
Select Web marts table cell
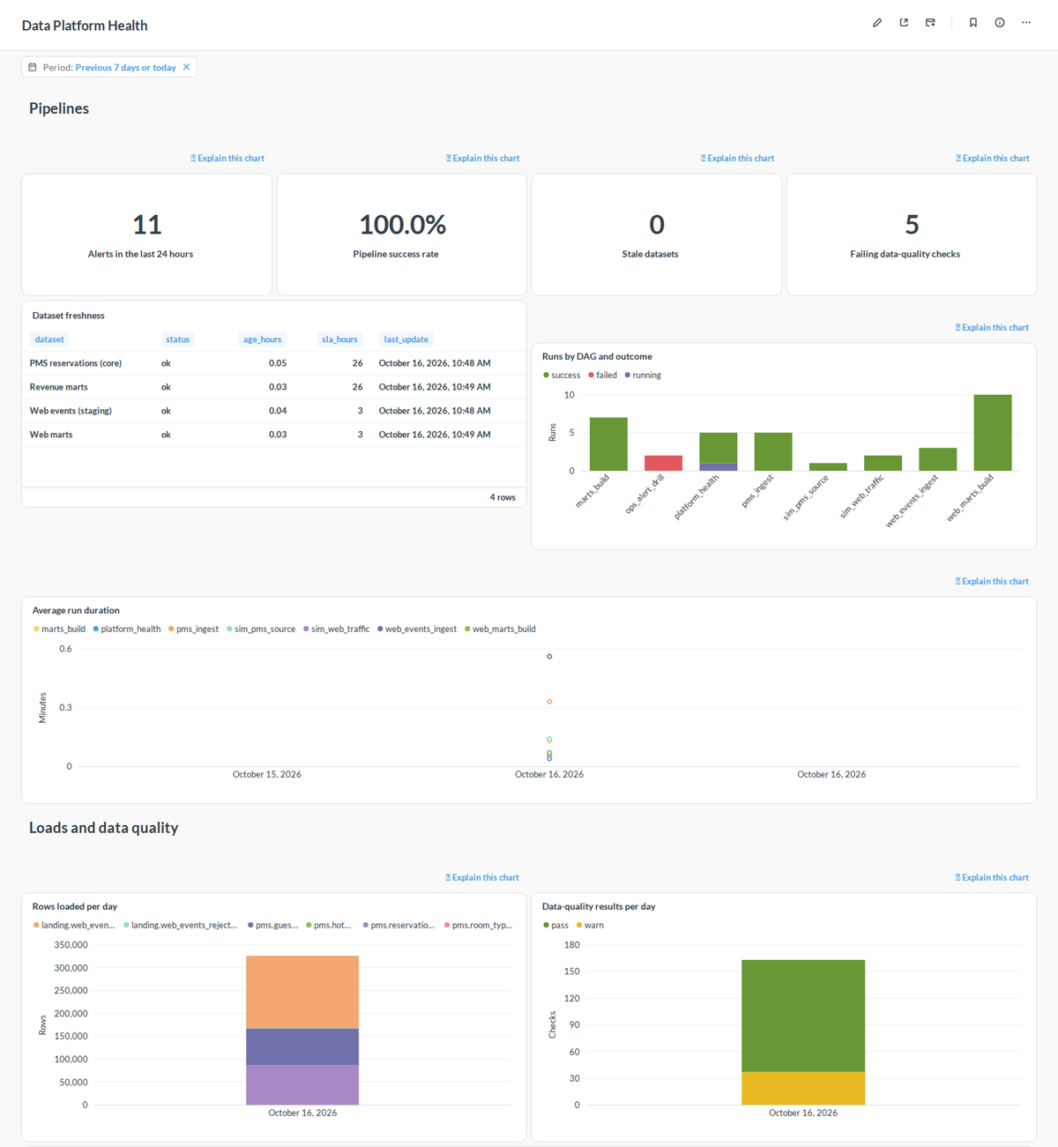coord(51,435)
